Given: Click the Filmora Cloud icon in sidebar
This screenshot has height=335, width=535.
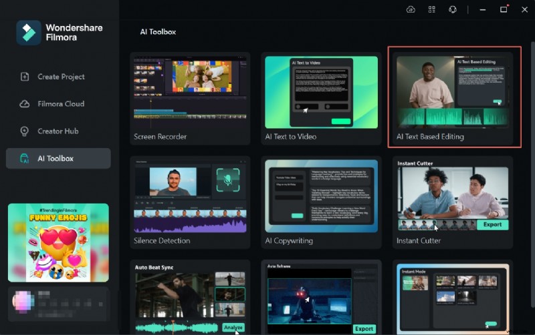Looking at the screenshot, I should 25,104.
